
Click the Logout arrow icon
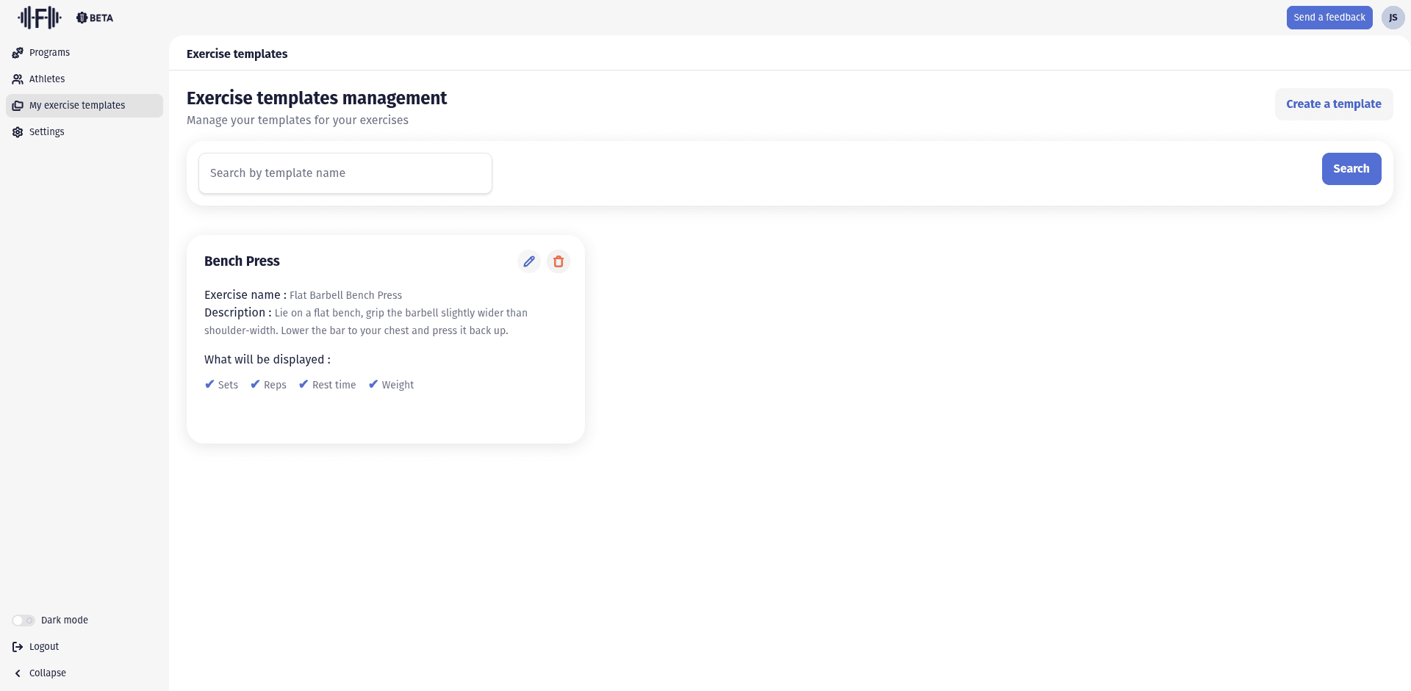click(x=18, y=647)
